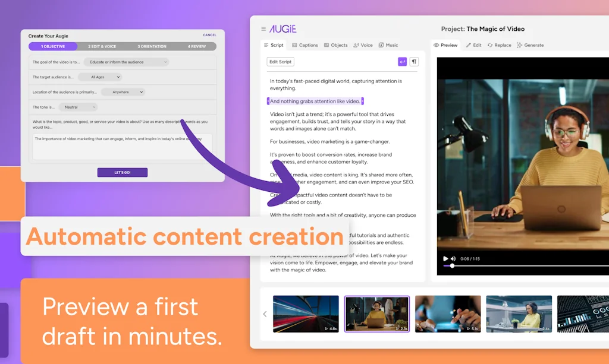609x364 pixels.
Task: Go to the 4 Review step
Action: 196,46
